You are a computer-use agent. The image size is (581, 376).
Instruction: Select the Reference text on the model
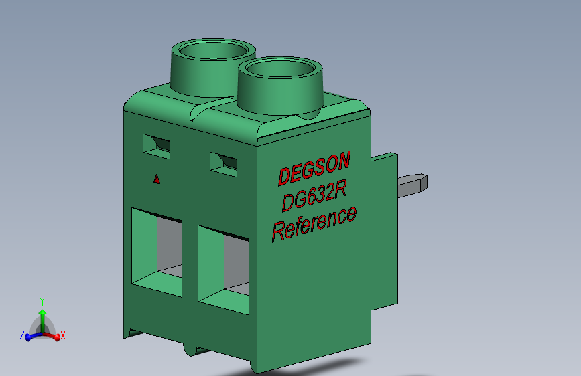click(x=314, y=224)
